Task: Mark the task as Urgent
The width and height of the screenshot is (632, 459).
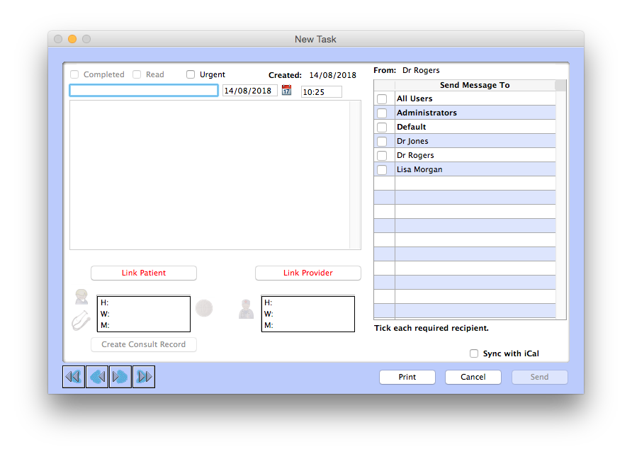Action: (191, 74)
